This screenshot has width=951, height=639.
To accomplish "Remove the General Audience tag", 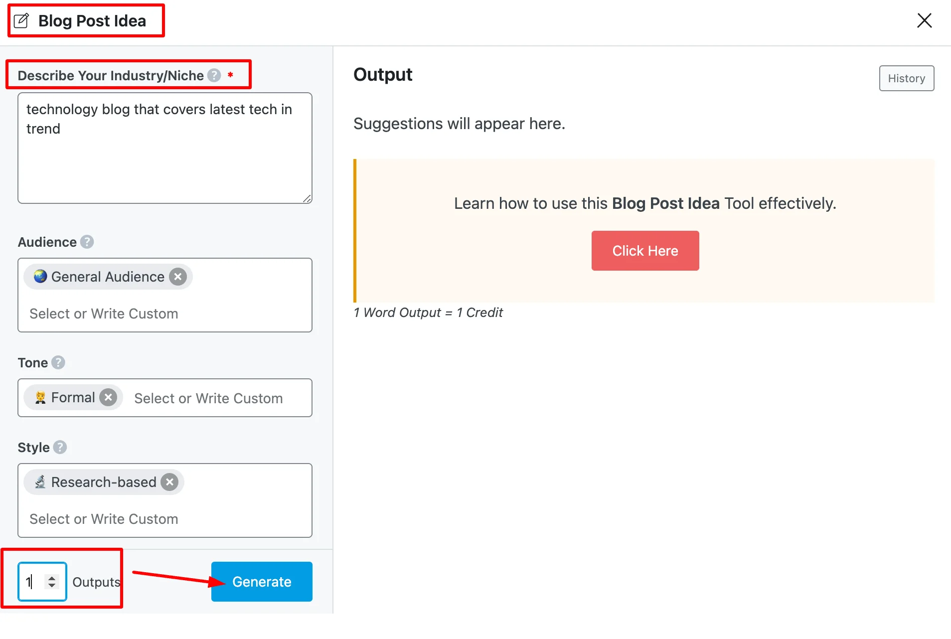I will [178, 277].
